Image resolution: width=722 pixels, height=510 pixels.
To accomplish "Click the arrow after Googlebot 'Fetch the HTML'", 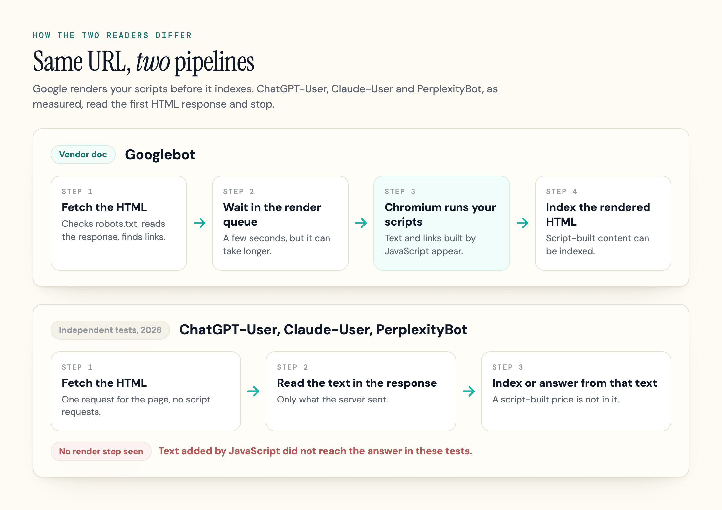I will pos(200,223).
